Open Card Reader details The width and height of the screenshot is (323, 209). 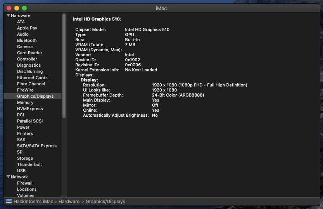pos(29,53)
